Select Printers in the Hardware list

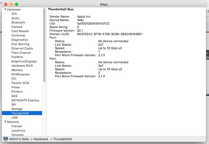[17, 92]
